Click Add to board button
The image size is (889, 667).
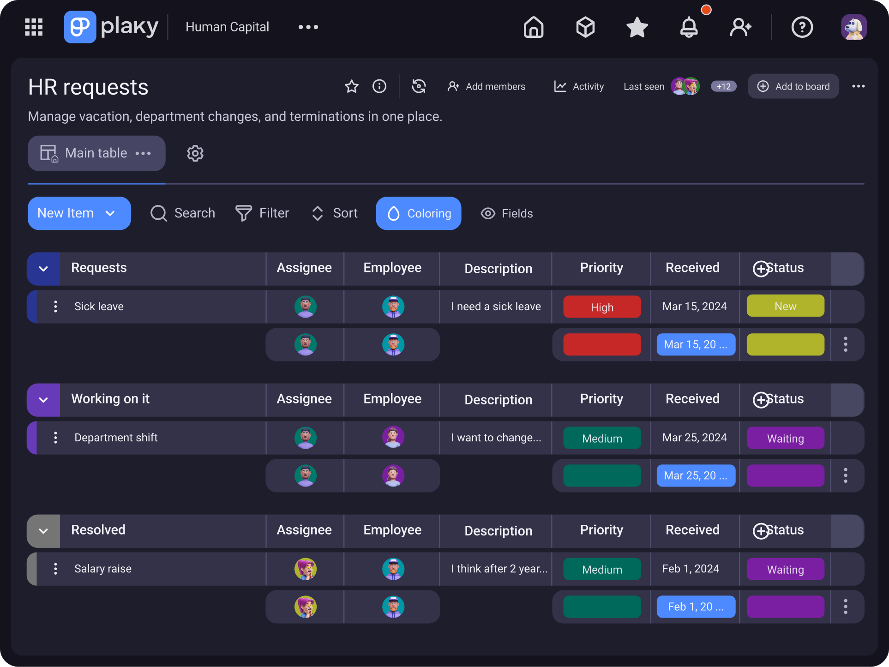(x=793, y=86)
